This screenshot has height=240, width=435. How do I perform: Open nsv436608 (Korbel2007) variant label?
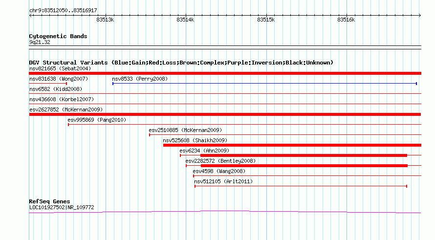point(62,99)
